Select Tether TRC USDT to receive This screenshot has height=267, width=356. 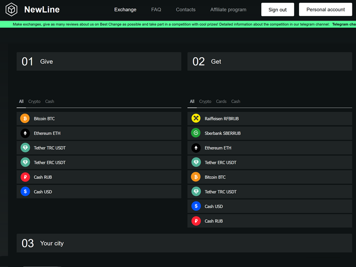click(270, 192)
